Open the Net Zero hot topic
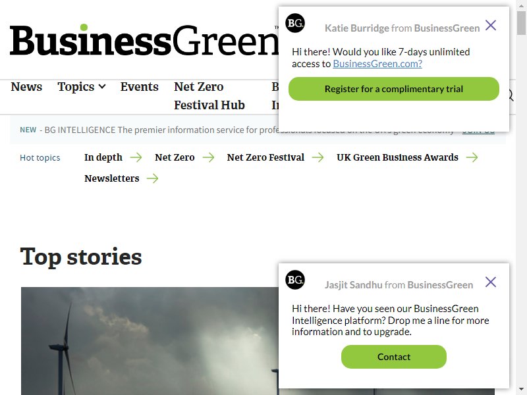The width and height of the screenshot is (527, 395). (x=175, y=157)
